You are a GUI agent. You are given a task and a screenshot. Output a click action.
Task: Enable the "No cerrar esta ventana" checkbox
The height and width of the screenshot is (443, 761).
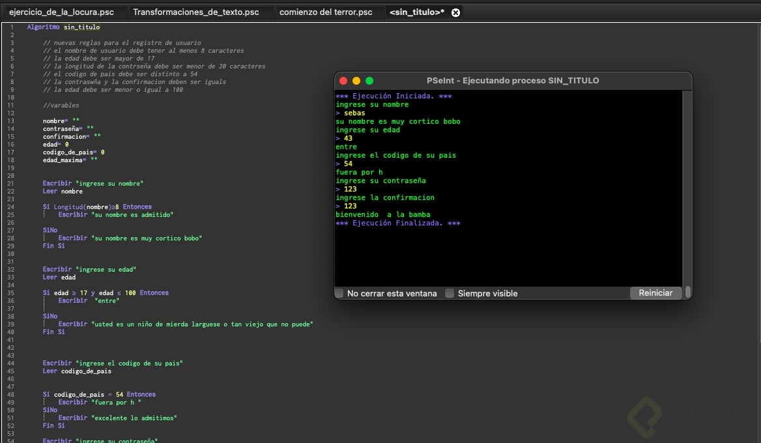pyautogui.click(x=339, y=293)
